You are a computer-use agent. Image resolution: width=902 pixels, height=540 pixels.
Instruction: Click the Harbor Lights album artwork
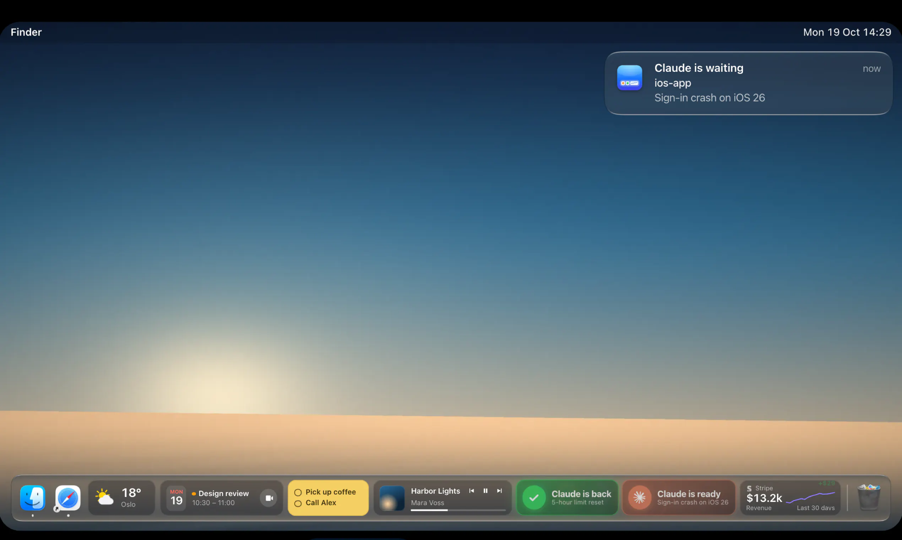click(392, 498)
